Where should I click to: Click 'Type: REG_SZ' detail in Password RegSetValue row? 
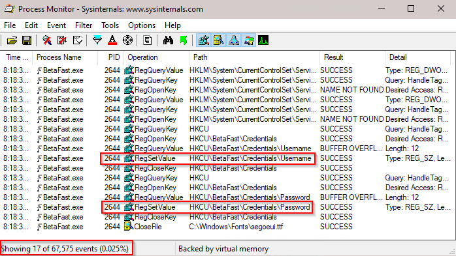[x=418, y=207]
